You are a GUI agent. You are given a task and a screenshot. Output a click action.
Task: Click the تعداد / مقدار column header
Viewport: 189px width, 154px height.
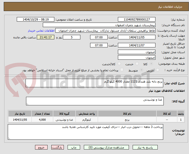(x=42, y=114)
